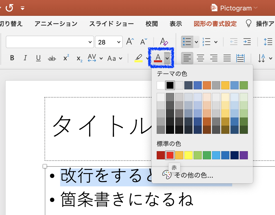Apply bullet list formatting
This screenshot has height=215, width=275.
[x=187, y=42]
